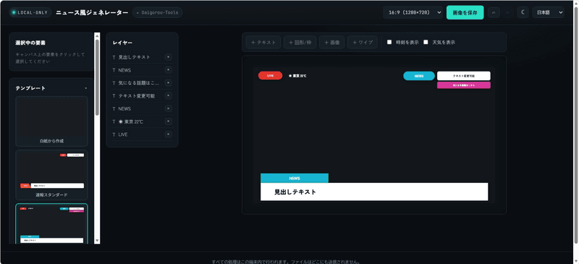Viewport: 579px width, 264px height.
Task: Click the T icon of LIVE layer
Action: tap(114, 135)
